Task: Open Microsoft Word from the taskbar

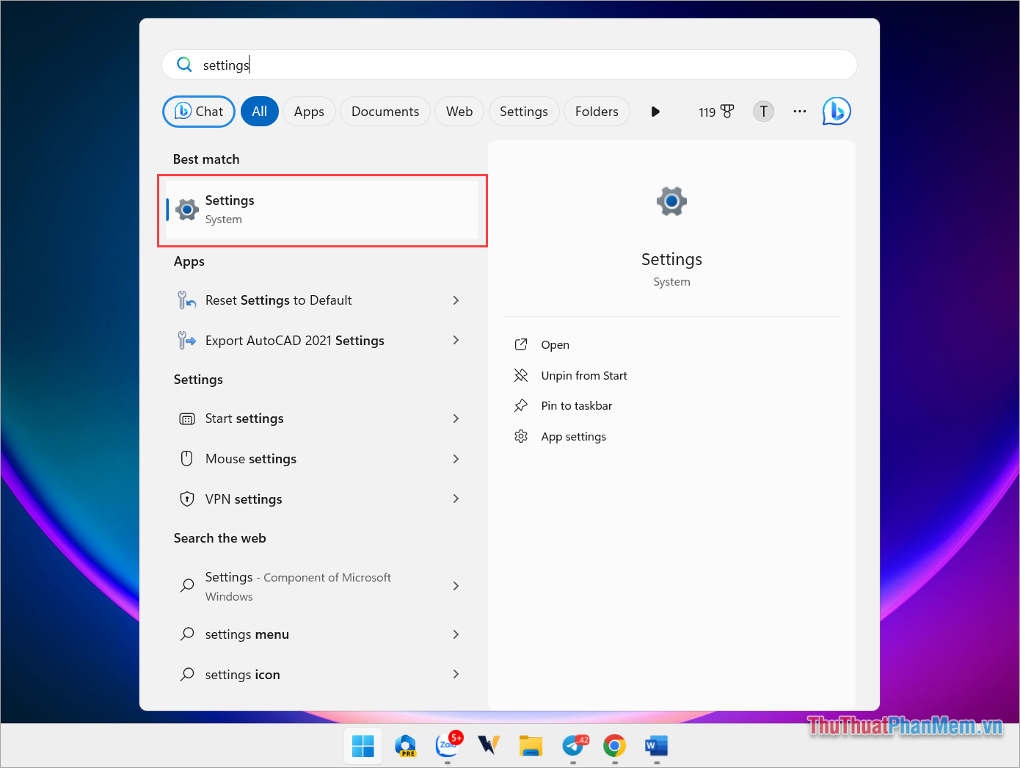Action: pyautogui.click(x=655, y=746)
